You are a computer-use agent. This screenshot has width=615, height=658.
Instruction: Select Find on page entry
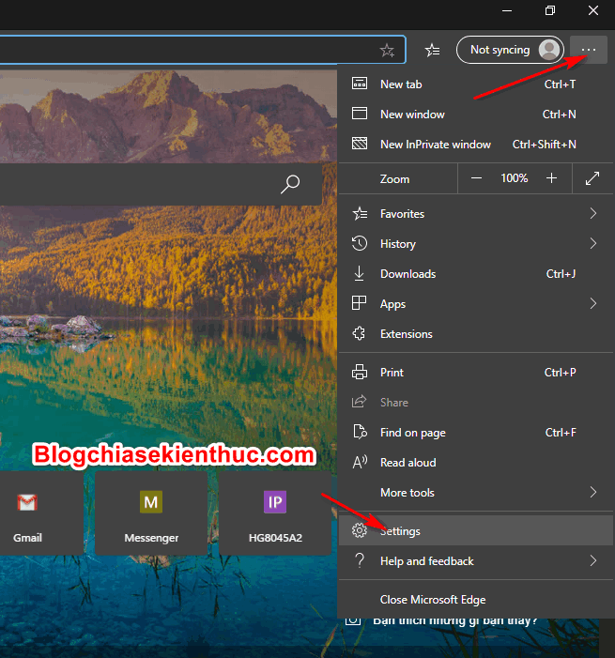click(475, 432)
